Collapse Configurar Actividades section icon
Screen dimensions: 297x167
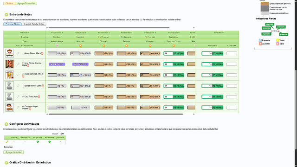tap(6, 124)
